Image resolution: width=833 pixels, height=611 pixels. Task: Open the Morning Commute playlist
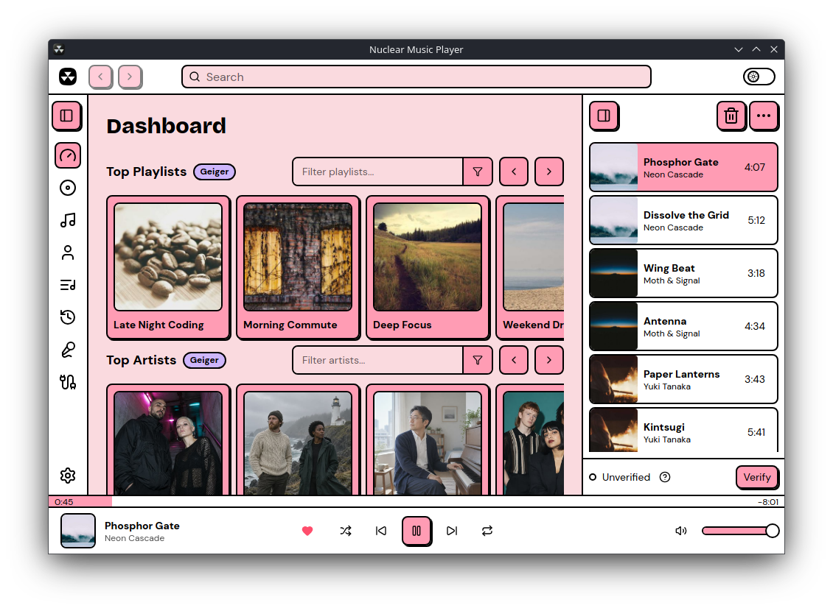(298, 267)
